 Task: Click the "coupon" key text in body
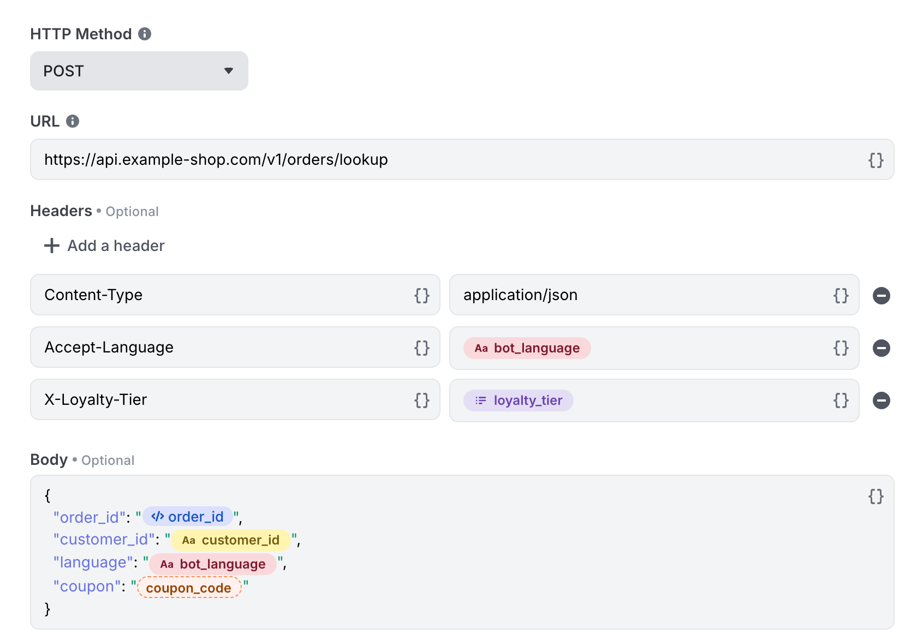pyautogui.click(x=87, y=587)
